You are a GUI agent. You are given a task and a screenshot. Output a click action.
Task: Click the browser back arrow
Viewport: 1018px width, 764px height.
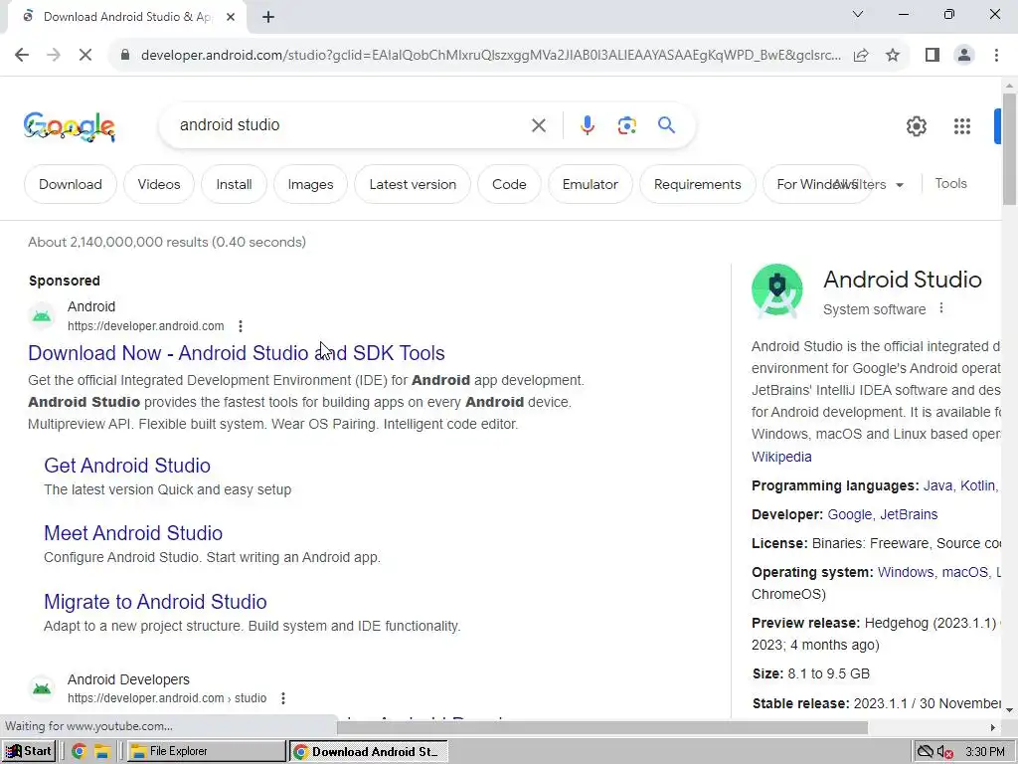click(22, 56)
